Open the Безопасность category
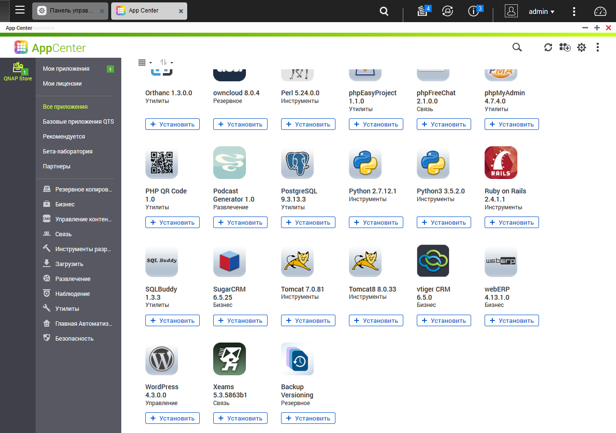616x433 pixels. (x=74, y=339)
